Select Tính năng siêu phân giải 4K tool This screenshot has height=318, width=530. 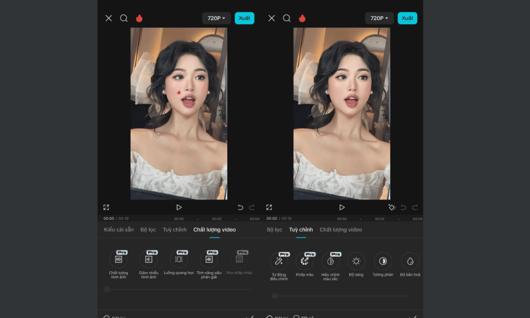click(209, 264)
